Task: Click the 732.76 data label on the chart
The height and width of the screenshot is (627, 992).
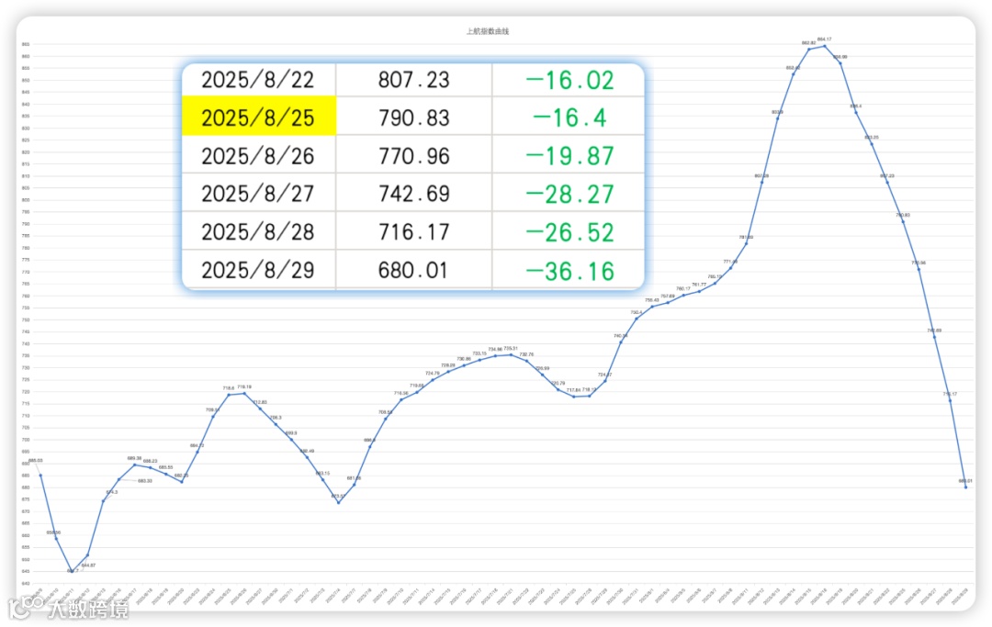Action: coord(526,354)
